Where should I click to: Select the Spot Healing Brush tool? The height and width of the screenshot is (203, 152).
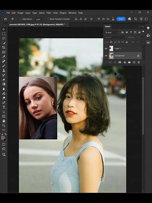point(4,61)
